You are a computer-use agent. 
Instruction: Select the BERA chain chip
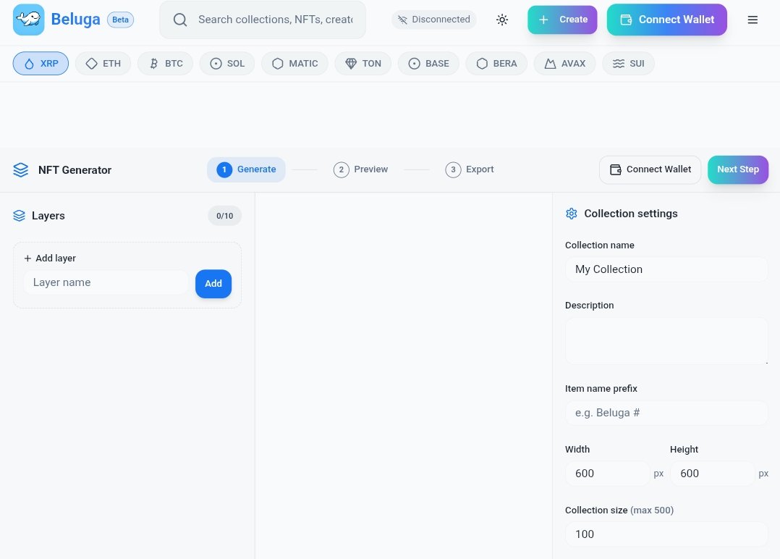point(496,64)
